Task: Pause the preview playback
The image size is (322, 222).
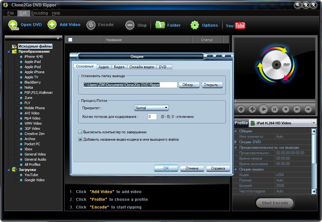Action: click(275, 109)
